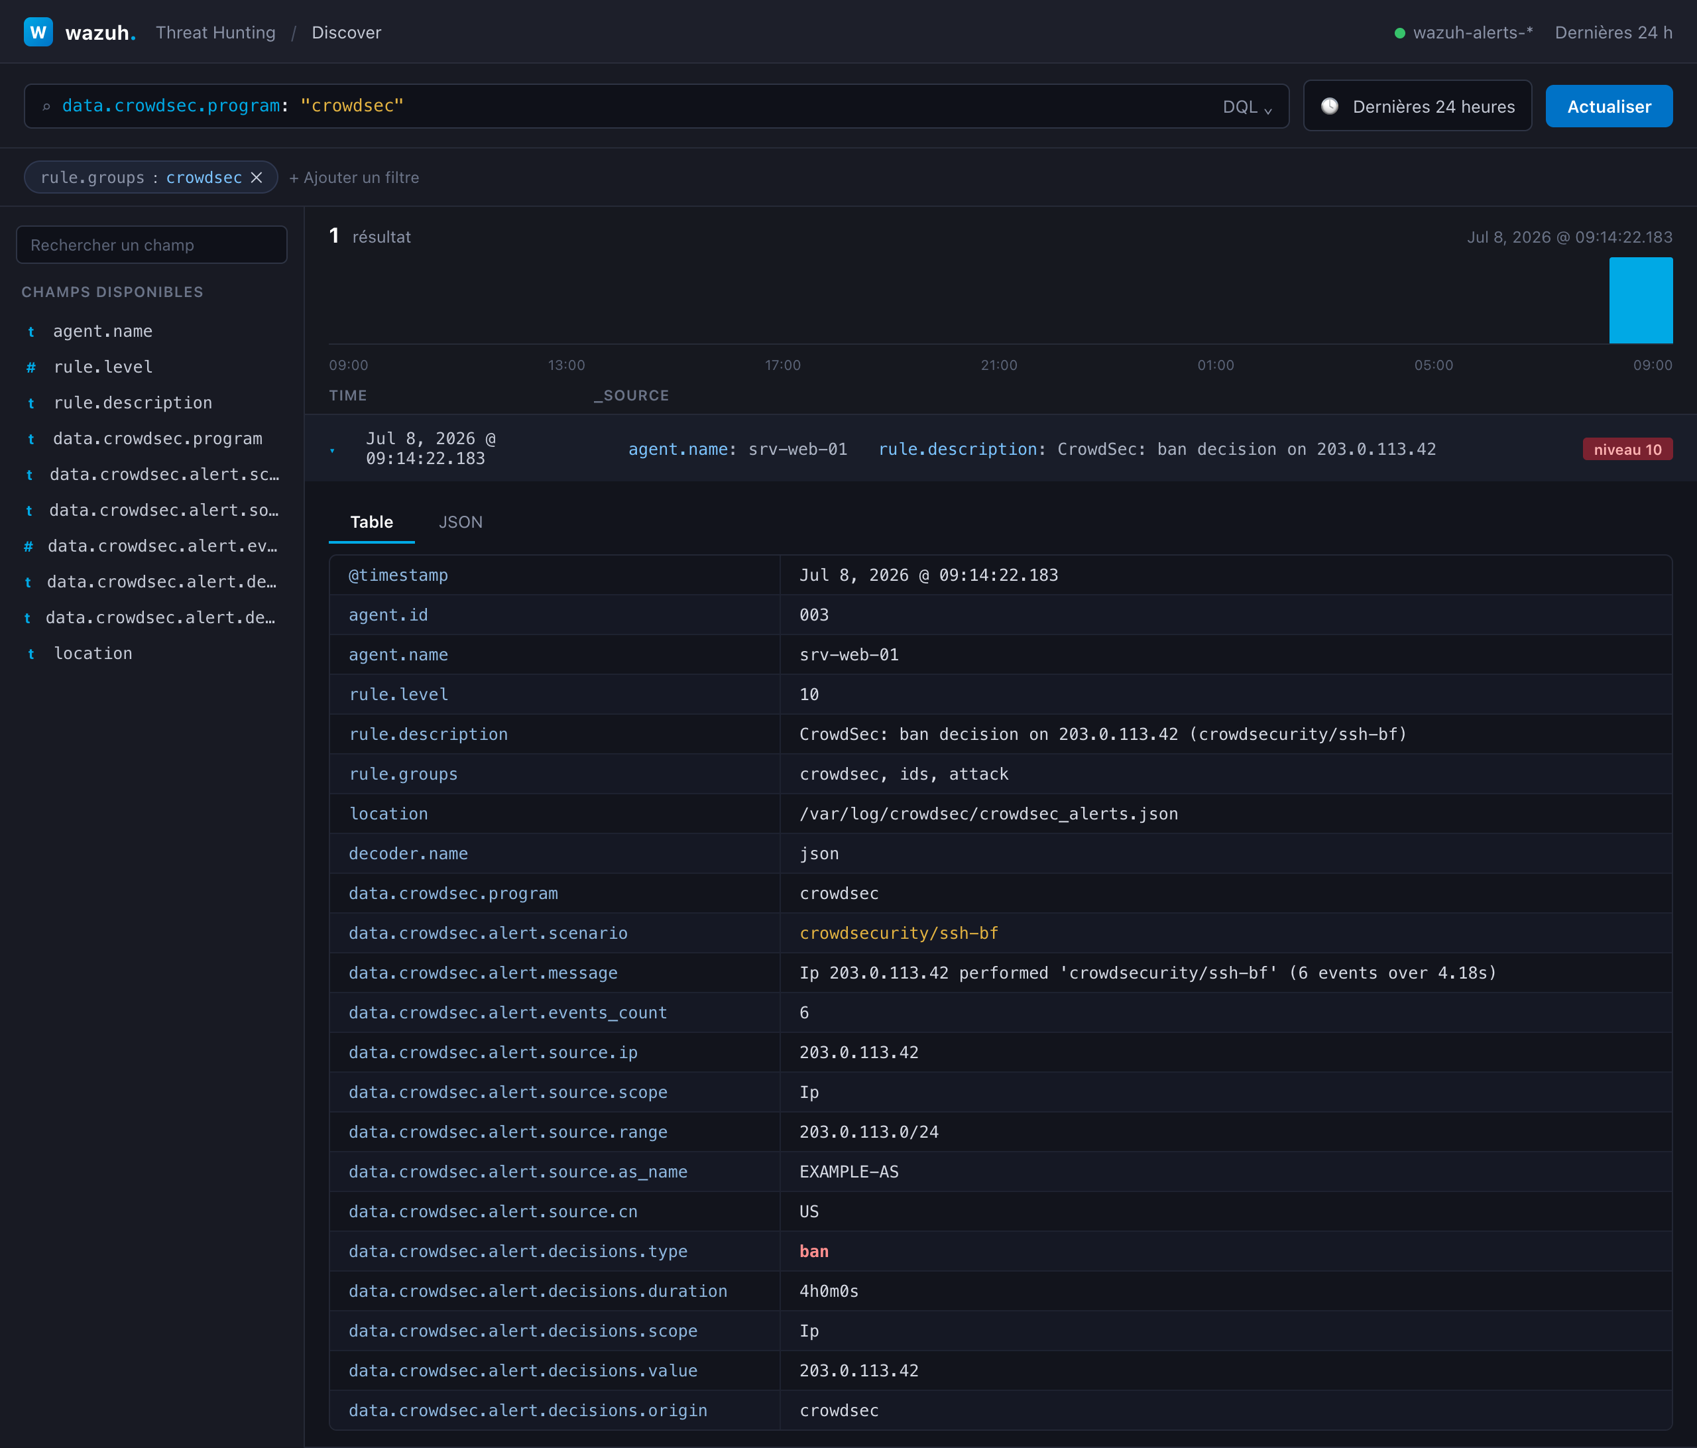This screenshot has height=1448, width=1697.
Task: Remove the rule.groups crowdsec filter
Action: tap(257, 178)
